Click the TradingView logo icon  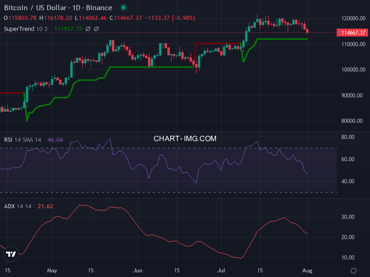(x=11, y=254)
